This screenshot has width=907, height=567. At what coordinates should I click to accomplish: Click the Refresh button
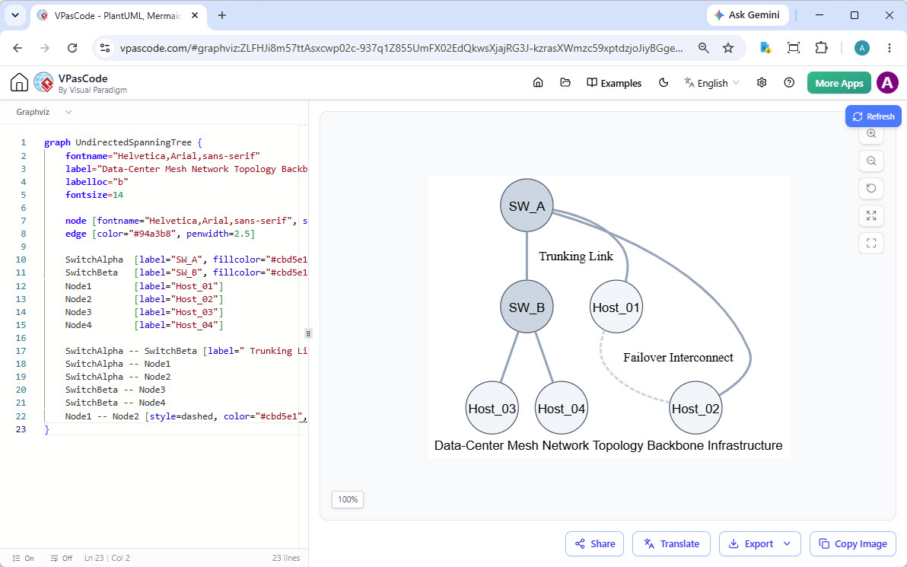874,116
